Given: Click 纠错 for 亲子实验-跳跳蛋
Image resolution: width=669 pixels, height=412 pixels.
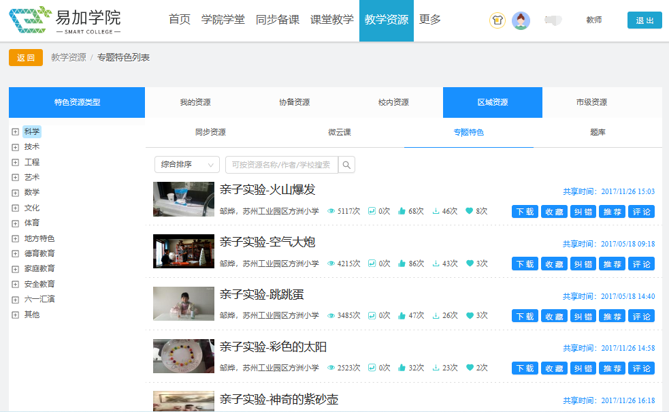Looking at the screenshot, I should click(583, 317).
